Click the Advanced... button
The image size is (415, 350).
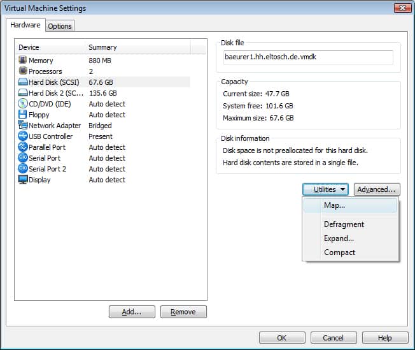(x=377, y=189)
